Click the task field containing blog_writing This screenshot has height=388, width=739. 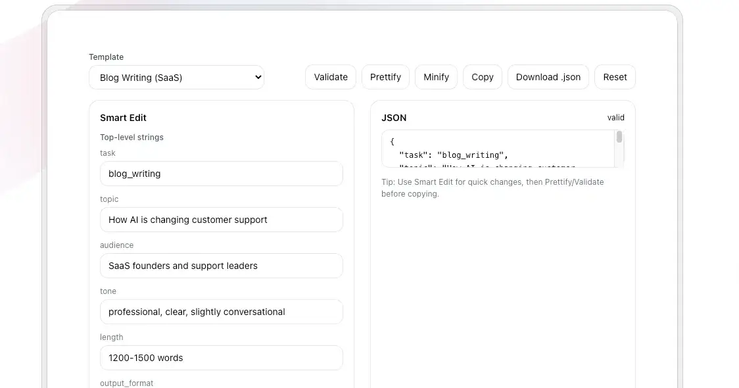(221, 174)
